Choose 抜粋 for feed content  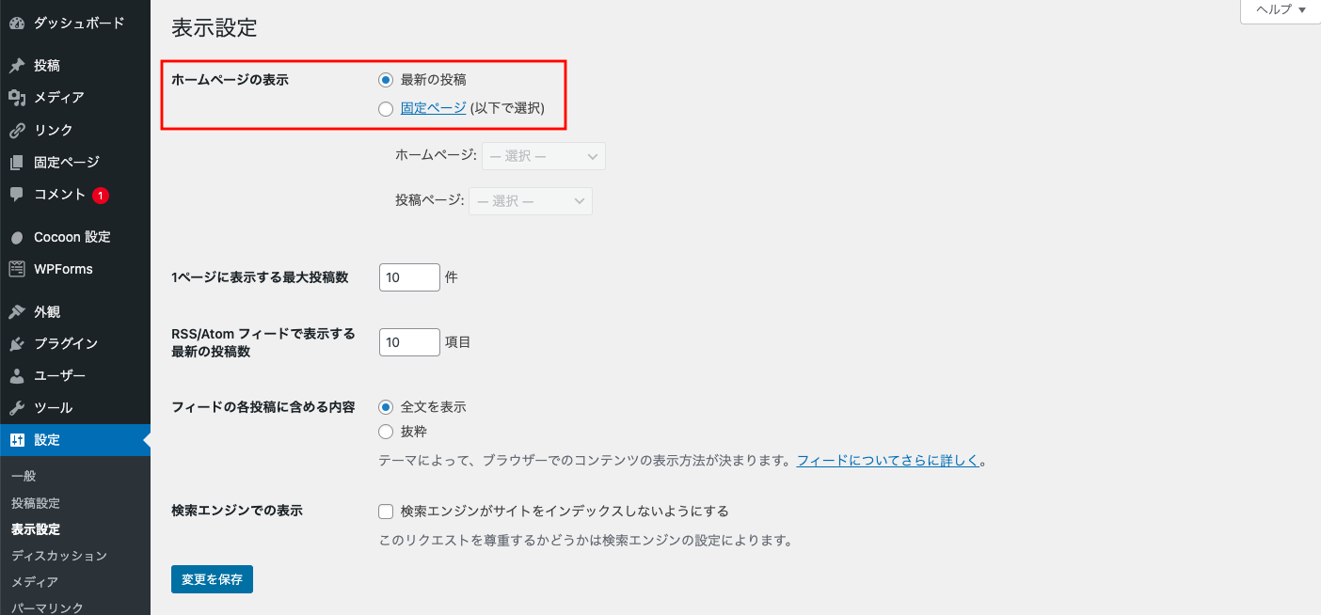pos(385,432)
